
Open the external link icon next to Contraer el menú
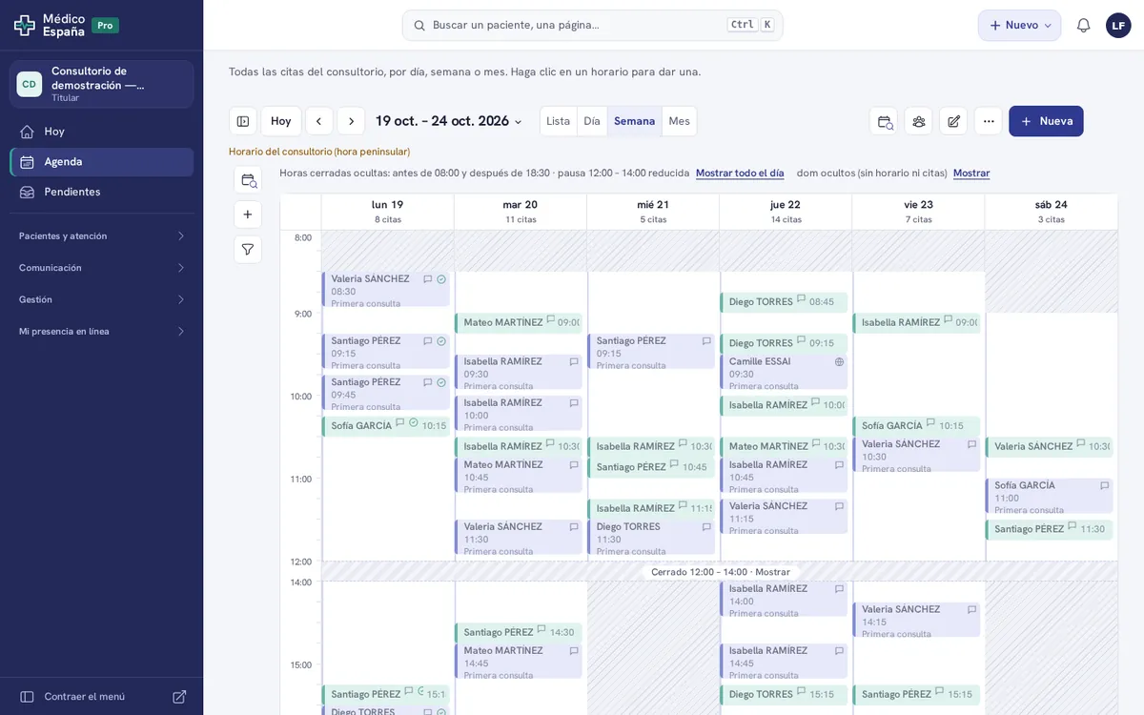point(179,697)
